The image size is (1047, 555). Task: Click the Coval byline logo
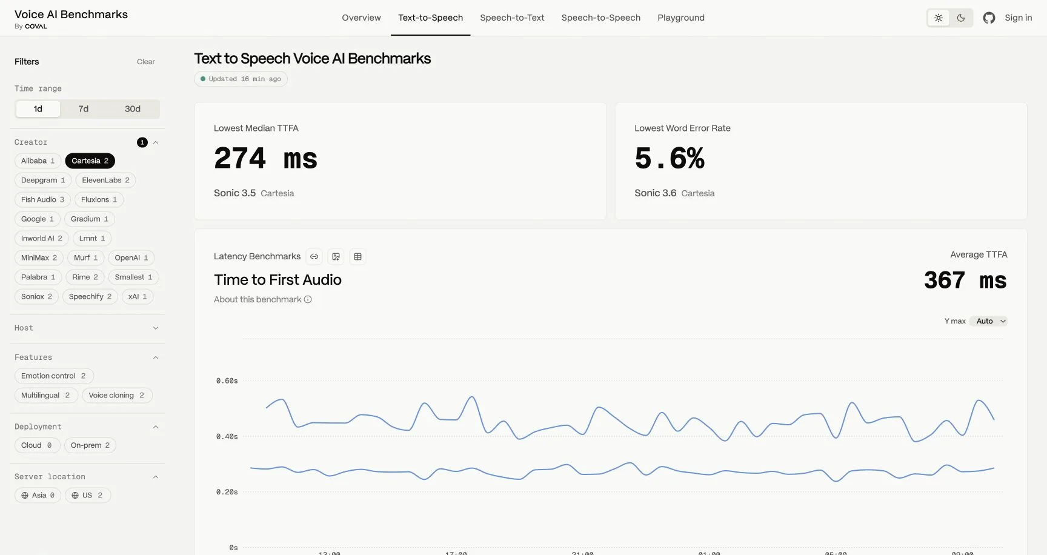click(36, 27)
